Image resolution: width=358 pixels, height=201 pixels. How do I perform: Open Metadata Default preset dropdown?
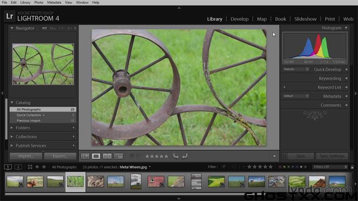296,96
